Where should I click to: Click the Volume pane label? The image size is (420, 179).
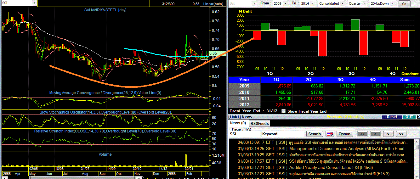(x=105, y=154)
